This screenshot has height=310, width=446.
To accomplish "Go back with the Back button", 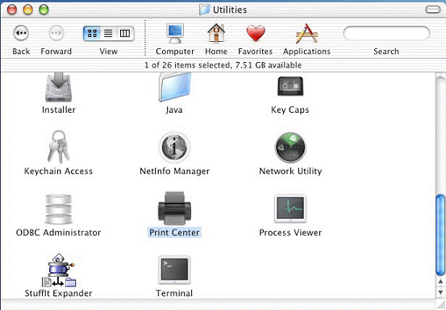I will pyautogui.click(x=21, y=33).
